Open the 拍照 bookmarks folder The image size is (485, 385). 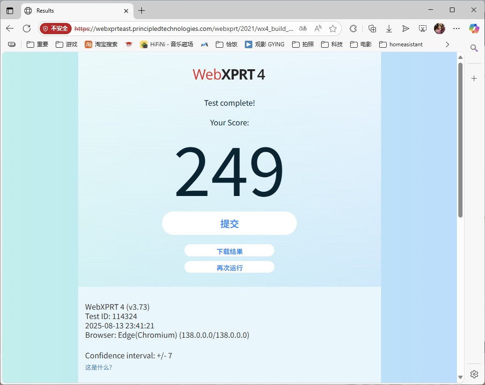pyautogui.click(x=303, y=44)
